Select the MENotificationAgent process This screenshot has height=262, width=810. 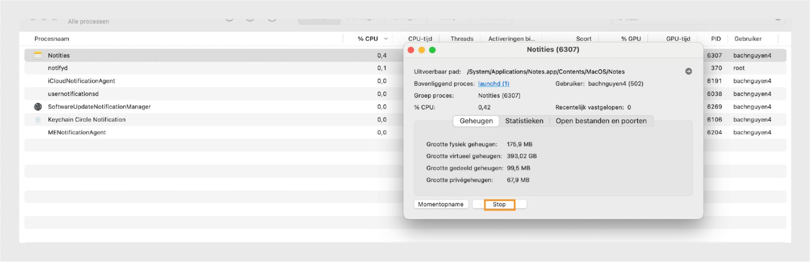(x=405, y=132)
